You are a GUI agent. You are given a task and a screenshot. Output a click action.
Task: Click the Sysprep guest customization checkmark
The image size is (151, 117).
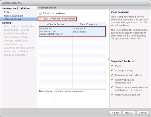tap(112, 87)
